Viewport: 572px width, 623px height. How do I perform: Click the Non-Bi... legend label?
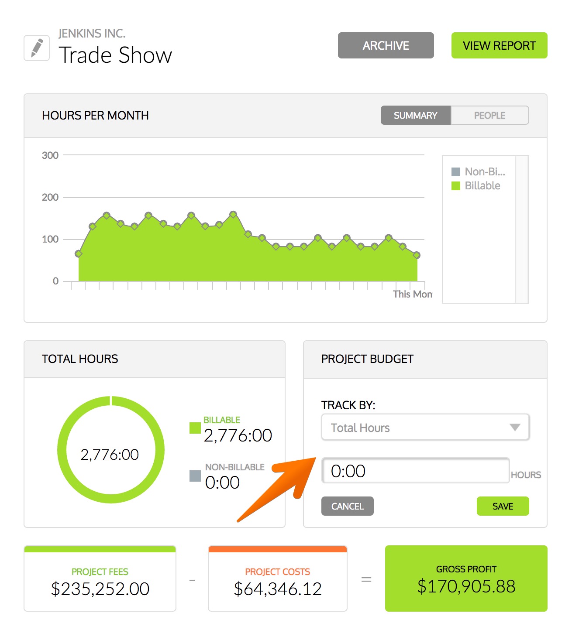click(x=485, y=172)
